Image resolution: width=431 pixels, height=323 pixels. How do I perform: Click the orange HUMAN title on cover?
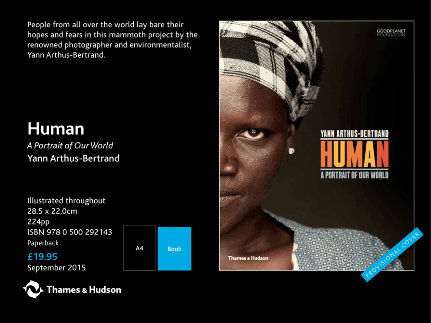click(x=354, y=155)
